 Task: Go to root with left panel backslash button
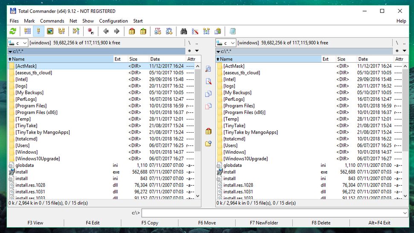189,43
